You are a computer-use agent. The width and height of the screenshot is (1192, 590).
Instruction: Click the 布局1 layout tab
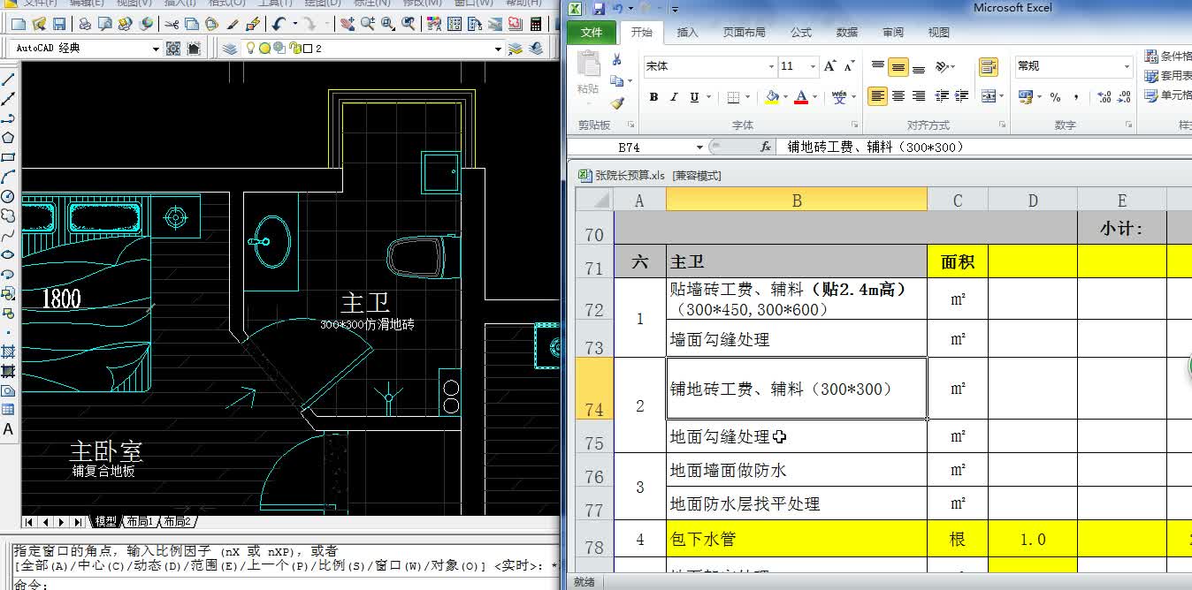pos(140,522)
